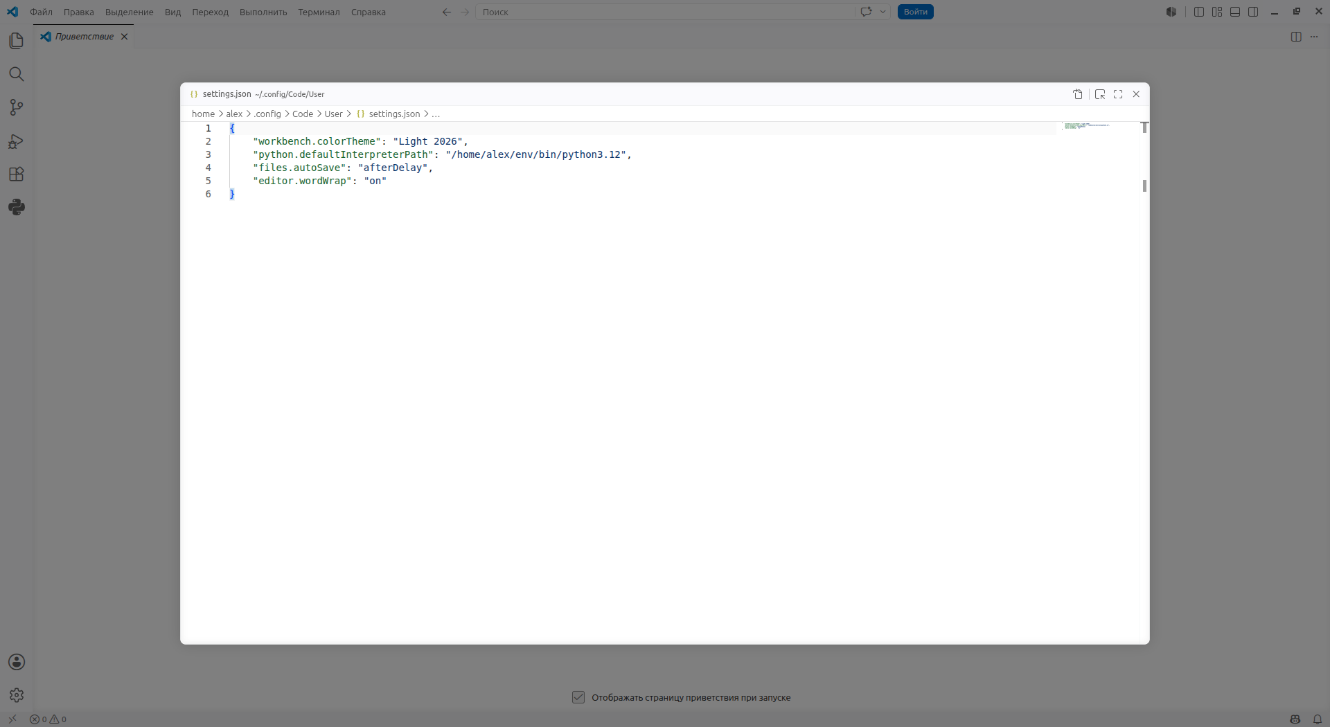1330x727 pixels.
Task: Click the "files.autoSave" key
Action: click(x=299, y=168)
